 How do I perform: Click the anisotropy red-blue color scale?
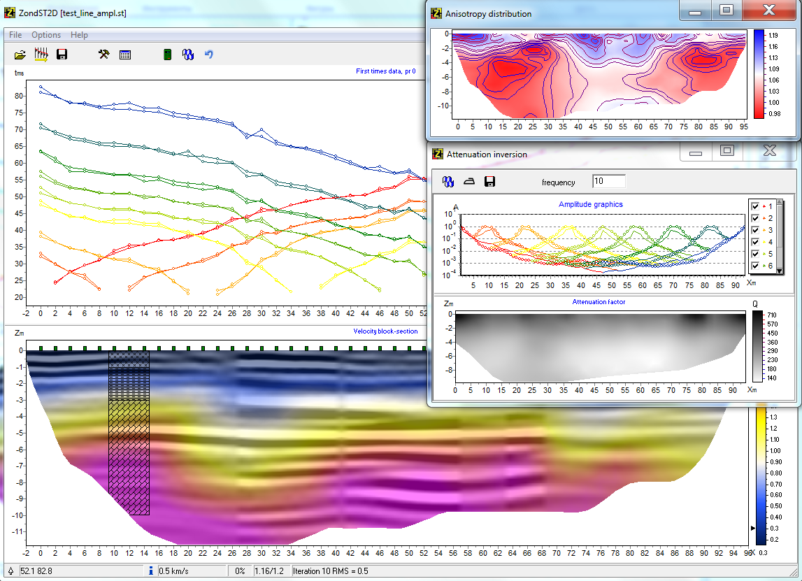click(759, 73)
